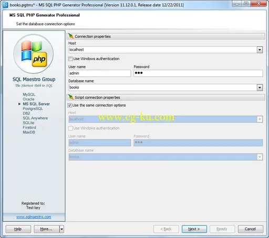Click the User name field containing admin
Image resolution: width=269 pixels, height=238 pixels.
coord(100,73)
